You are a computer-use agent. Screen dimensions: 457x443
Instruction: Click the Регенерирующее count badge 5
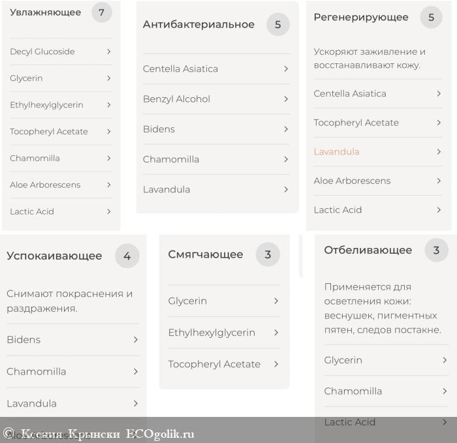(431, 18)
